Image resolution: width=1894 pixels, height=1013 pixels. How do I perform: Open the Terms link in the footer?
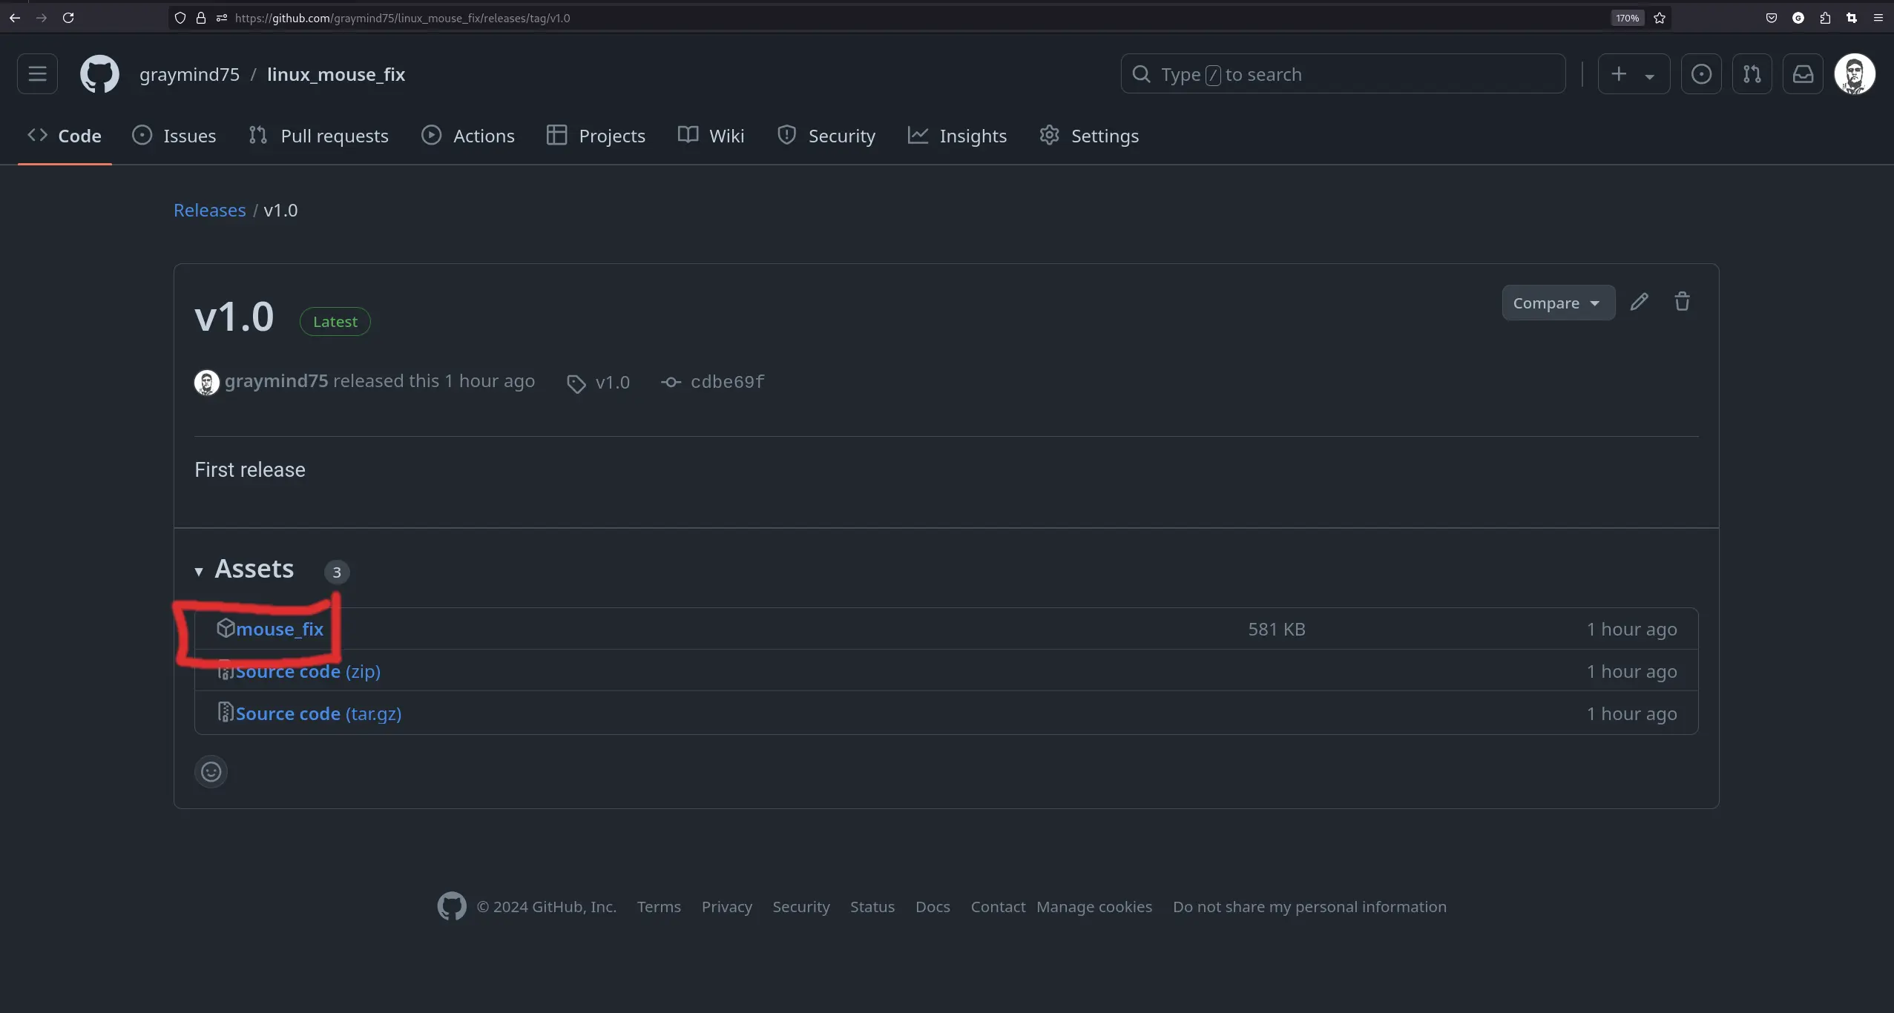pos(658,906)
